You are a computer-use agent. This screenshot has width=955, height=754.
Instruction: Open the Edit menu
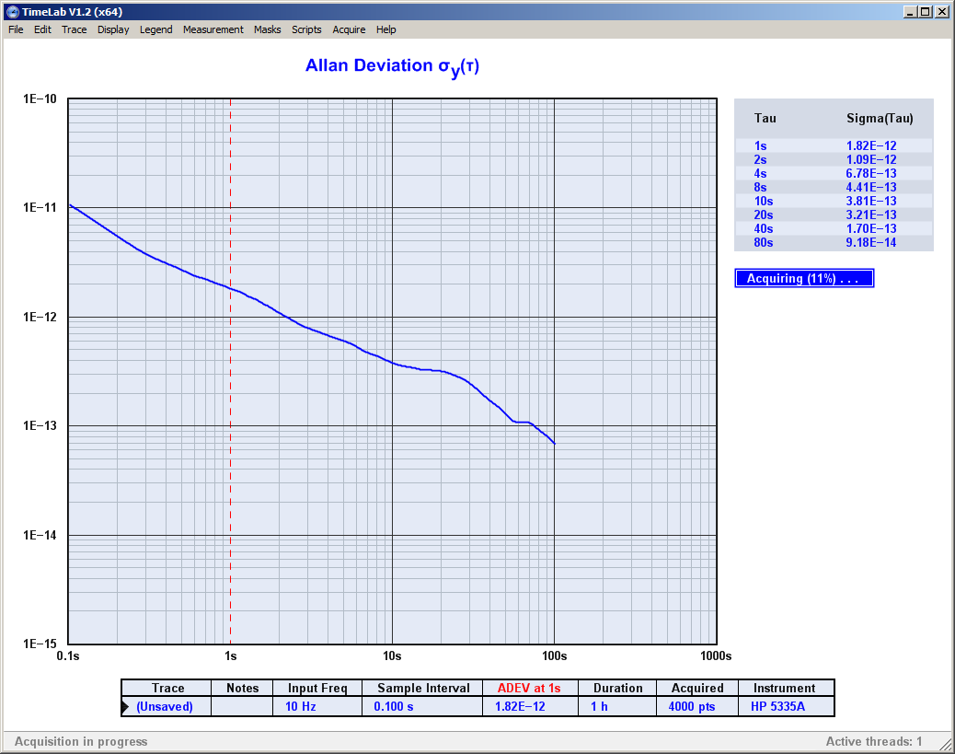point(42,29)
